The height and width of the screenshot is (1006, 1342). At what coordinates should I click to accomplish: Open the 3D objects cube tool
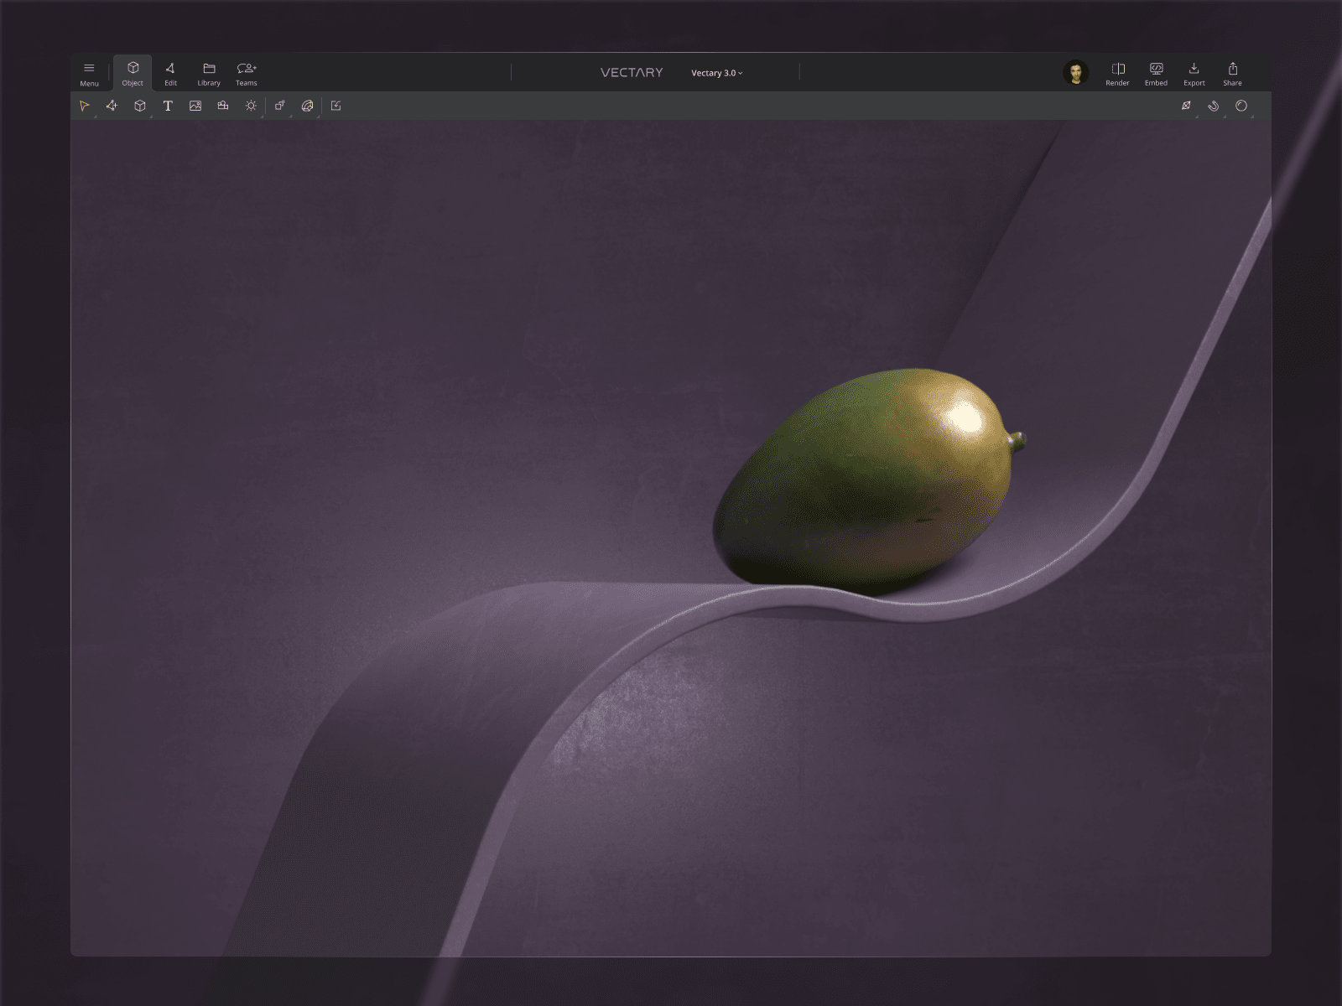click(139, 106)
